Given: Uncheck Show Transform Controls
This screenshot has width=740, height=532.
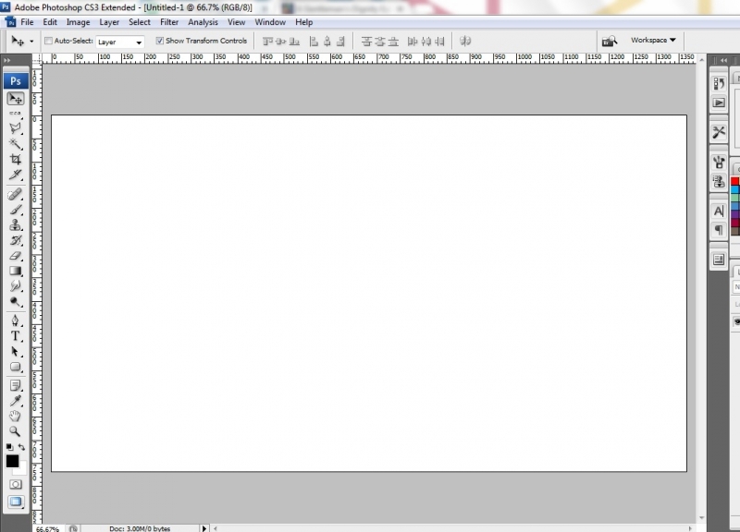Looking at the screenshot, I should click(160, 41).
